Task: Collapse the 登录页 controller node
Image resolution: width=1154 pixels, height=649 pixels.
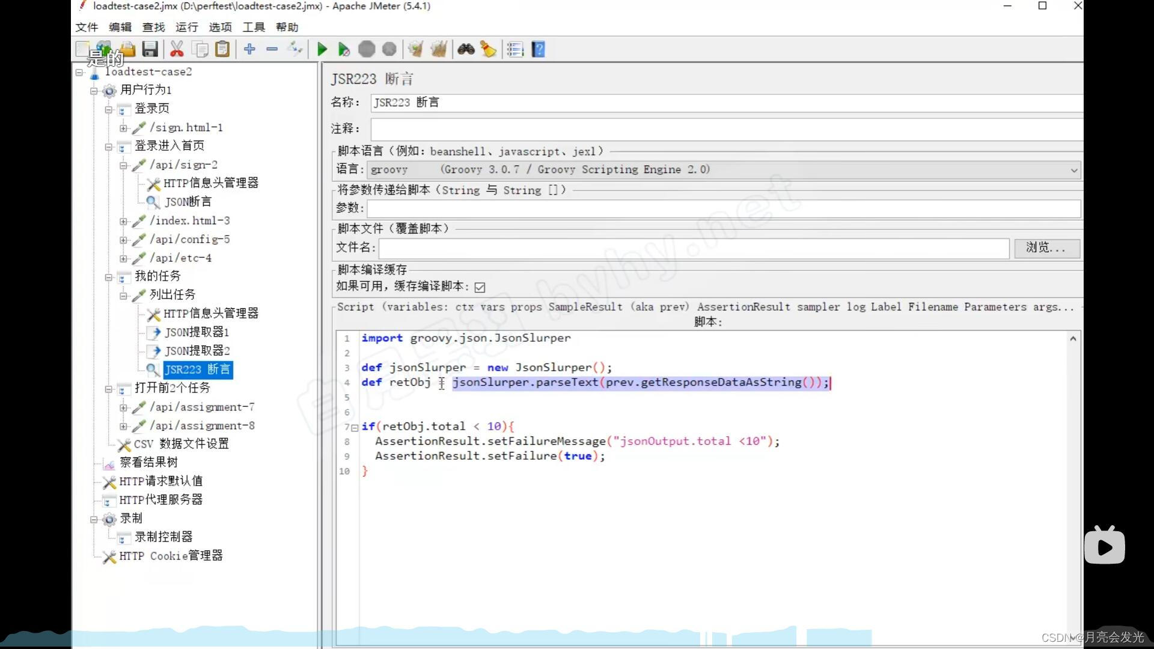Action: pos(109,110)
